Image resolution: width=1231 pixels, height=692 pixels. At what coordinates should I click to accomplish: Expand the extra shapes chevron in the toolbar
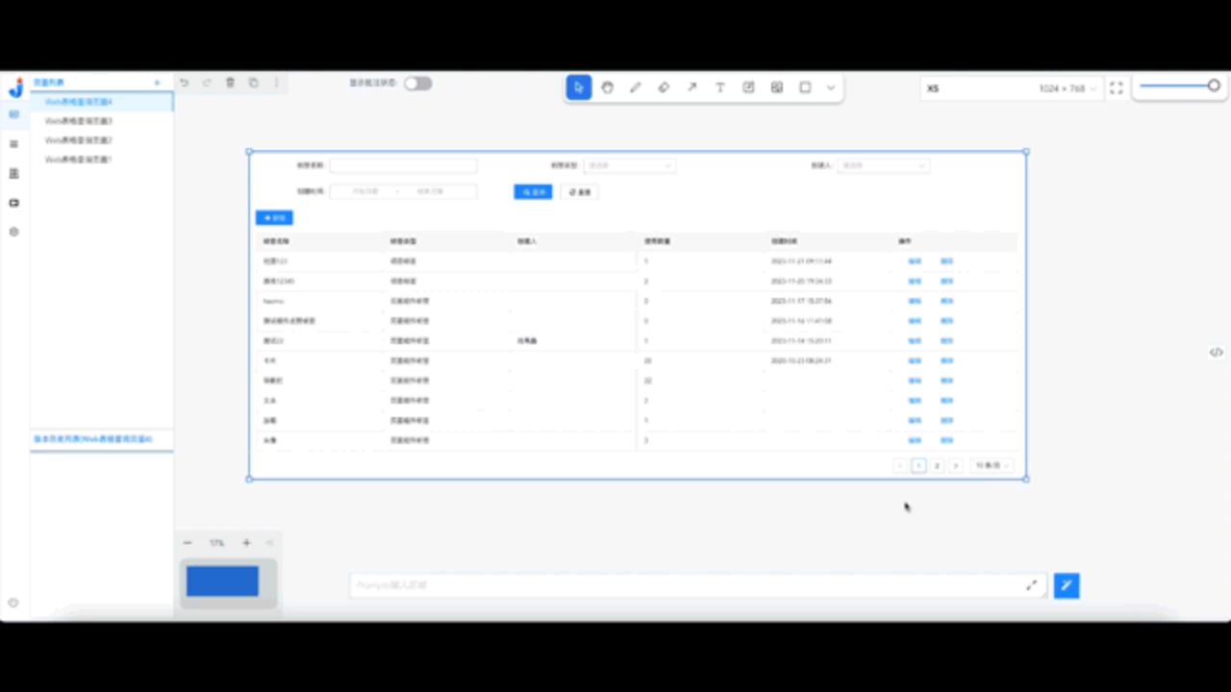point(831,87)
